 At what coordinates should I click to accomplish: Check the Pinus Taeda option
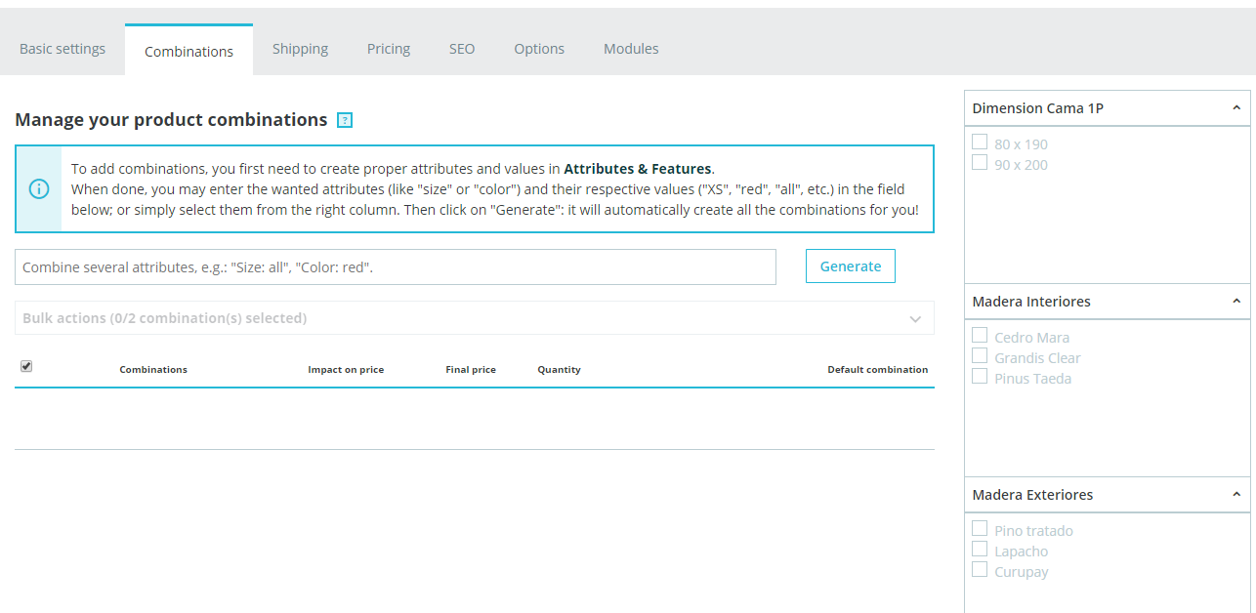(x=980, y=377)
